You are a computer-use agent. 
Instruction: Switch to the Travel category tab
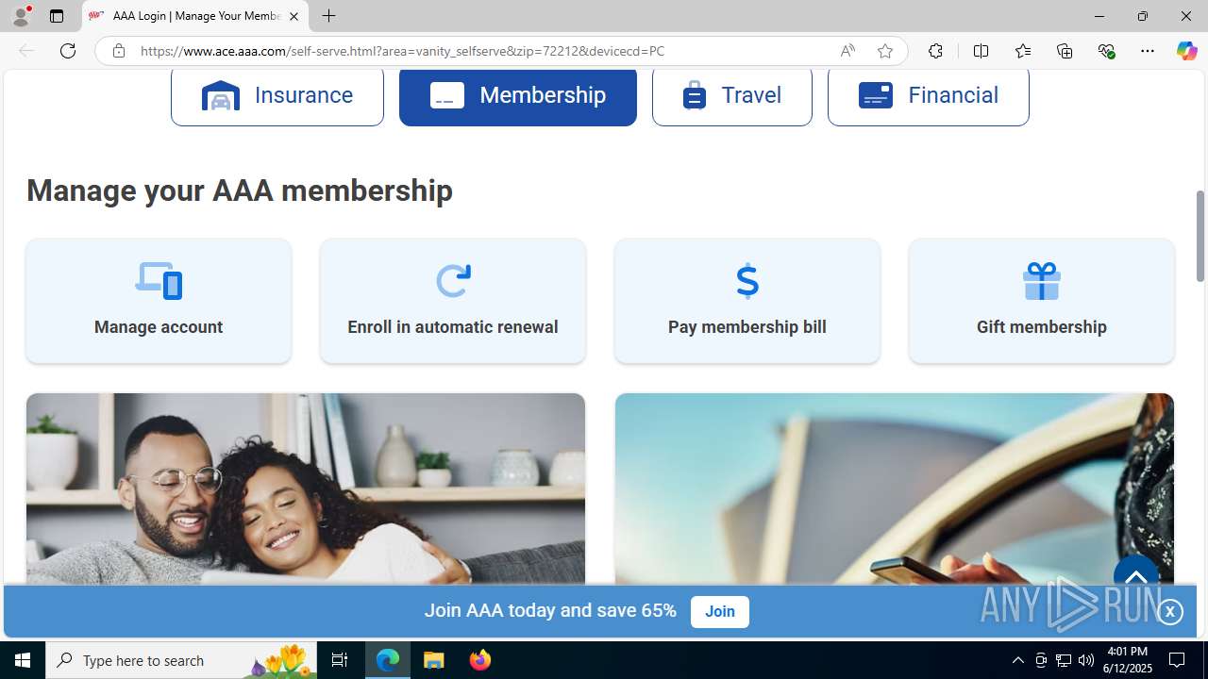731,96
